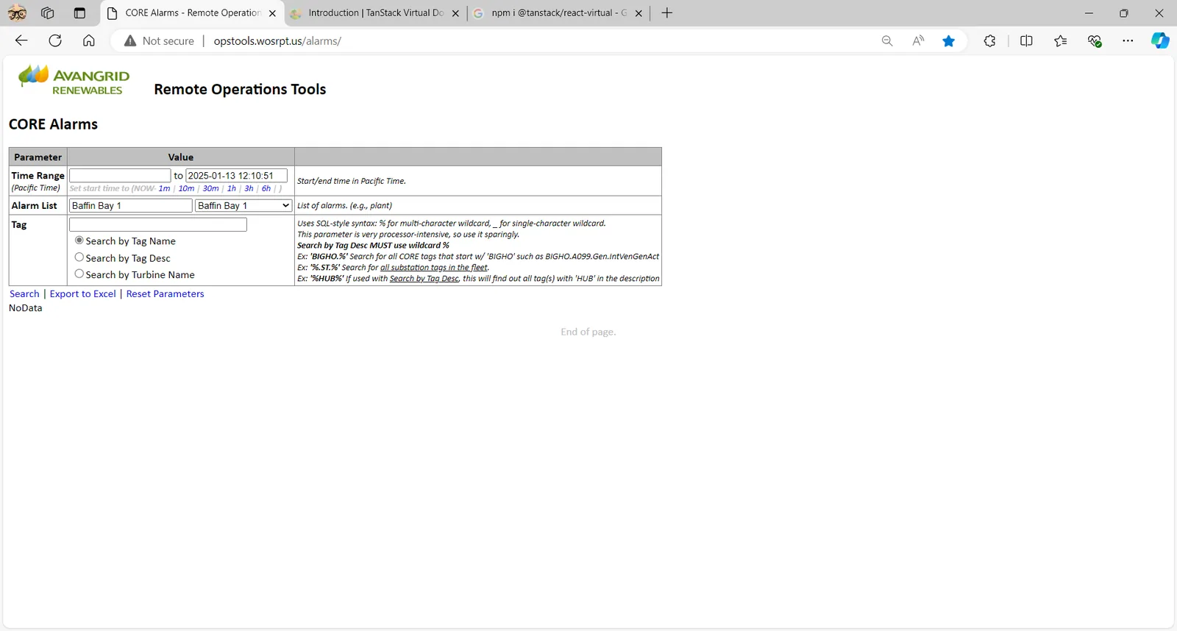The image size is (1177, 631).
Task: Click the Home icon in toolbar
Action: point(89,41)
